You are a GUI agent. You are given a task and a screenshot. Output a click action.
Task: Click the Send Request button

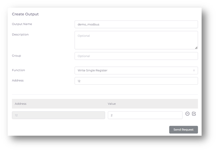(184, 130)
